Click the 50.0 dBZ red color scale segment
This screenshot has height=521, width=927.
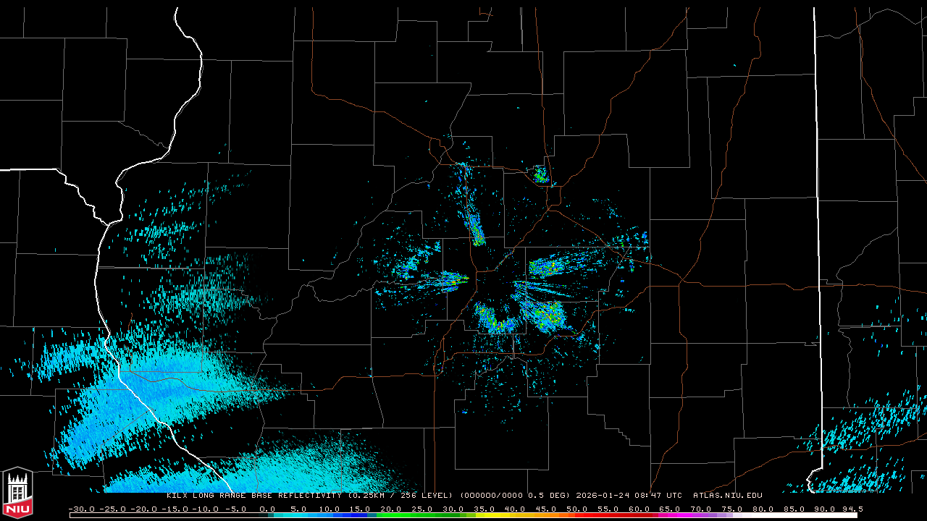[578, 515]
